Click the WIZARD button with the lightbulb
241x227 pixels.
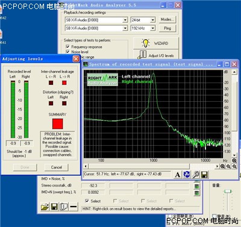coord(156,43)
